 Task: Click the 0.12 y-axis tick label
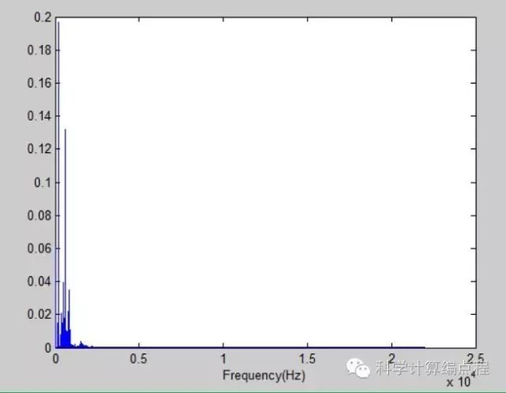click(39, 149)
